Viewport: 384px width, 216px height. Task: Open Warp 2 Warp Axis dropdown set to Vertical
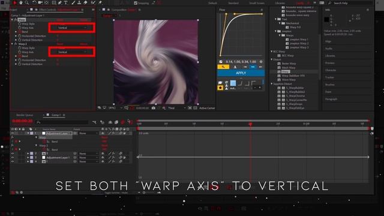click(x=72, y=52)
